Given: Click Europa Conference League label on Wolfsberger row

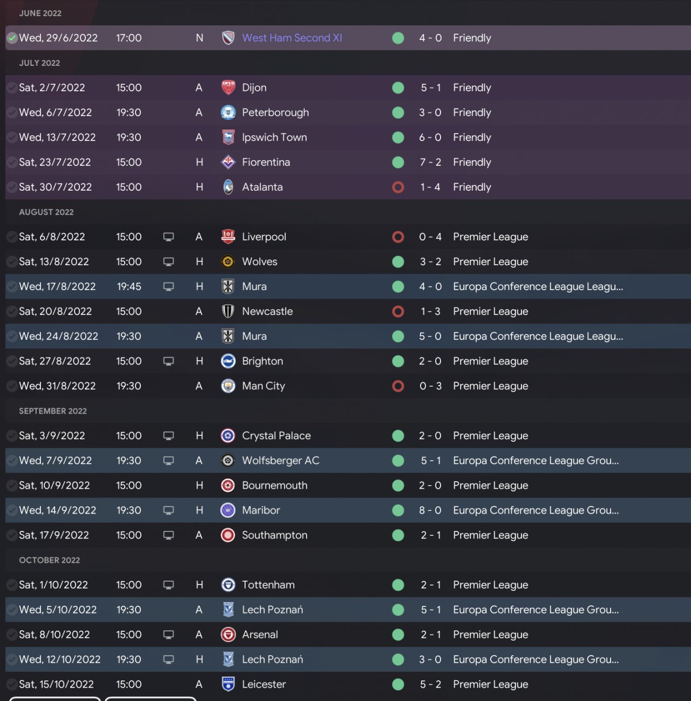Looking at the screenshot, I should point(536,461).
